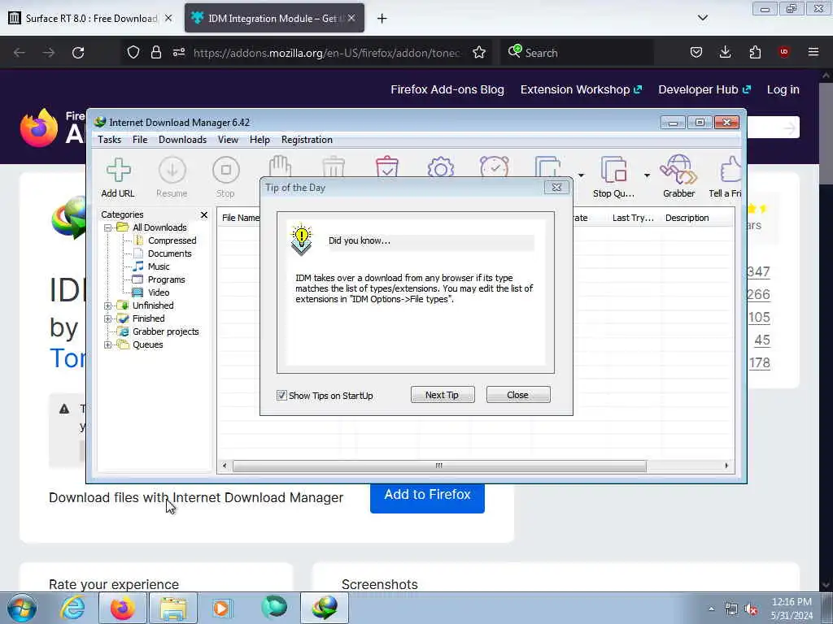Select the Compressed category
Image resolution: width=833 pixels, height=624 pixels.
tap(172, 240)
